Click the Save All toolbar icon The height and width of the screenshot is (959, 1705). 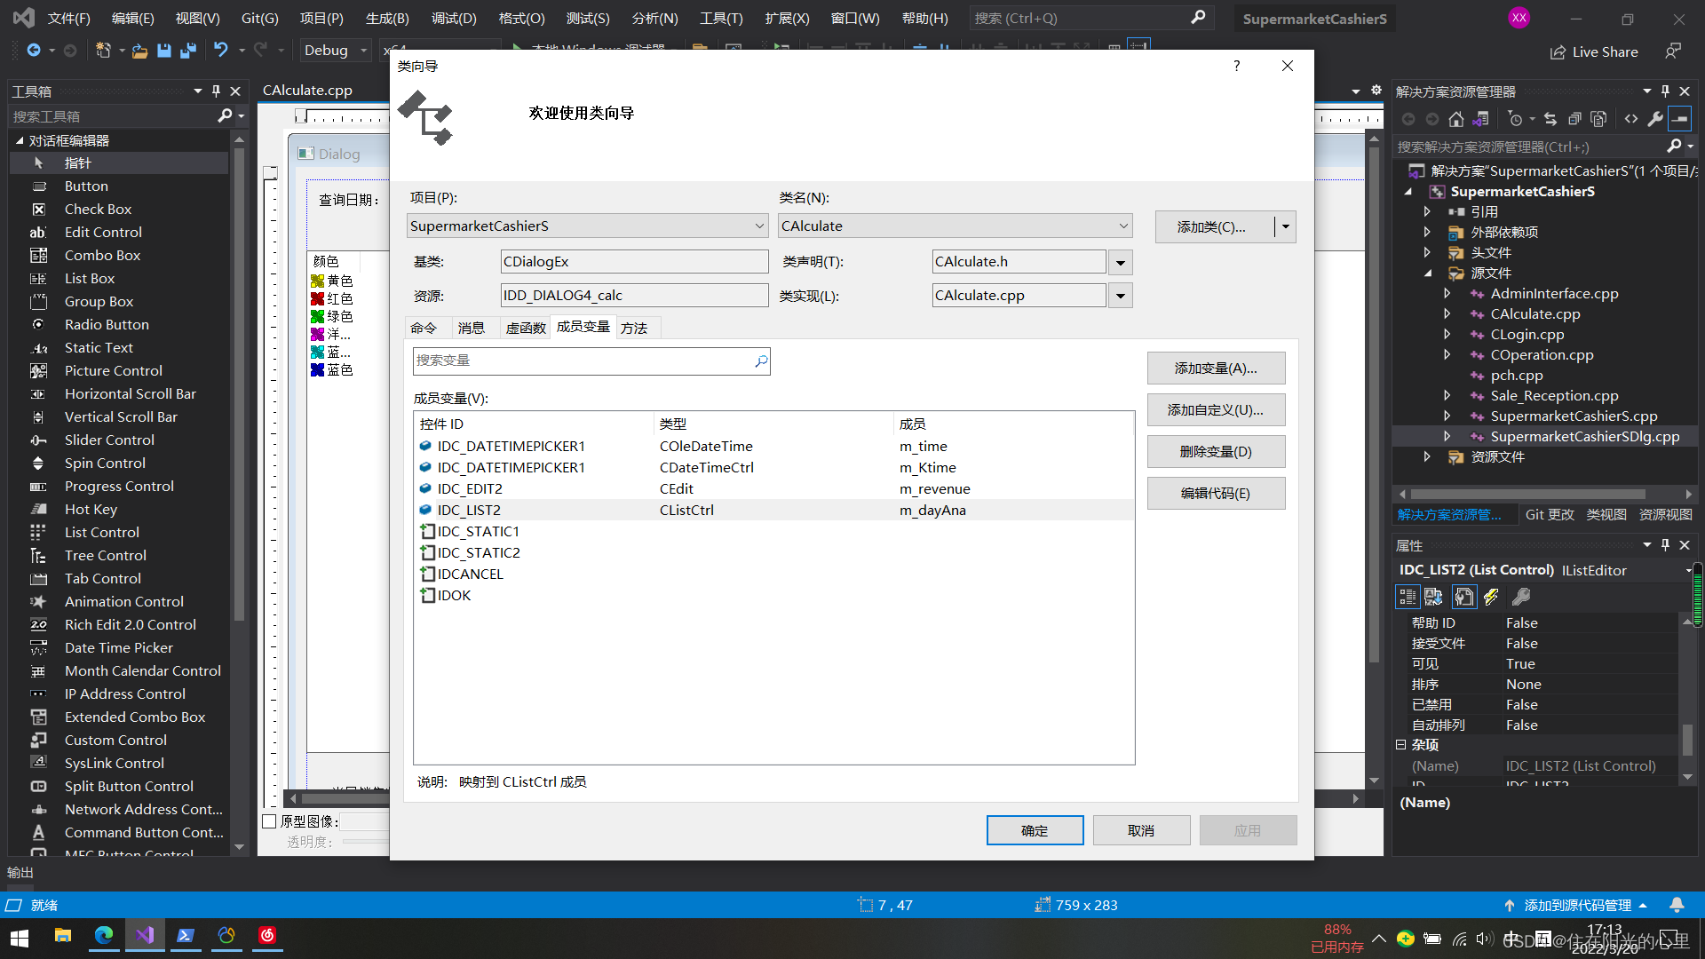187,51
